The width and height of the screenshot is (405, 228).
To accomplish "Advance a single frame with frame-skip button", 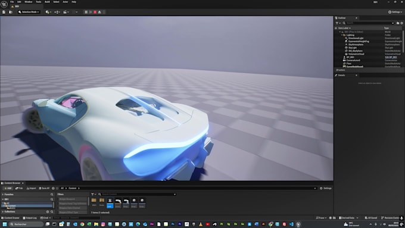I will [91, 12].
